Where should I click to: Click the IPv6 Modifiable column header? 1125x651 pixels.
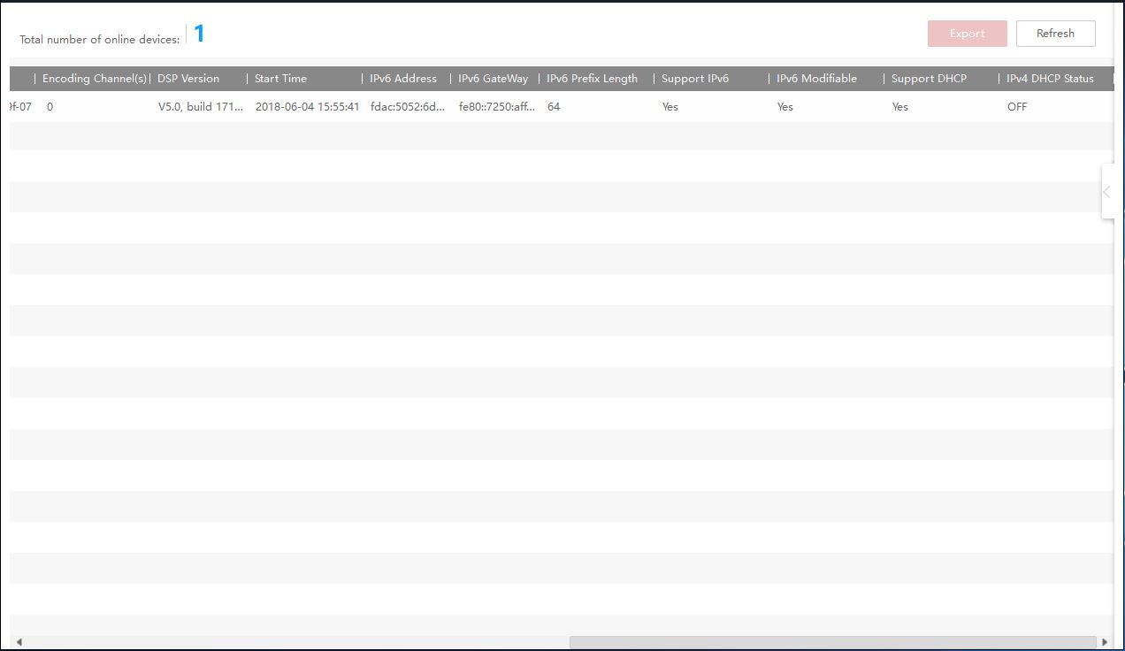[816, 79]
